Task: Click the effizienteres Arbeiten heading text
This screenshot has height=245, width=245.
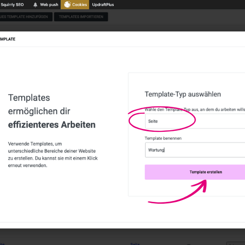Action: coord(52,125)
